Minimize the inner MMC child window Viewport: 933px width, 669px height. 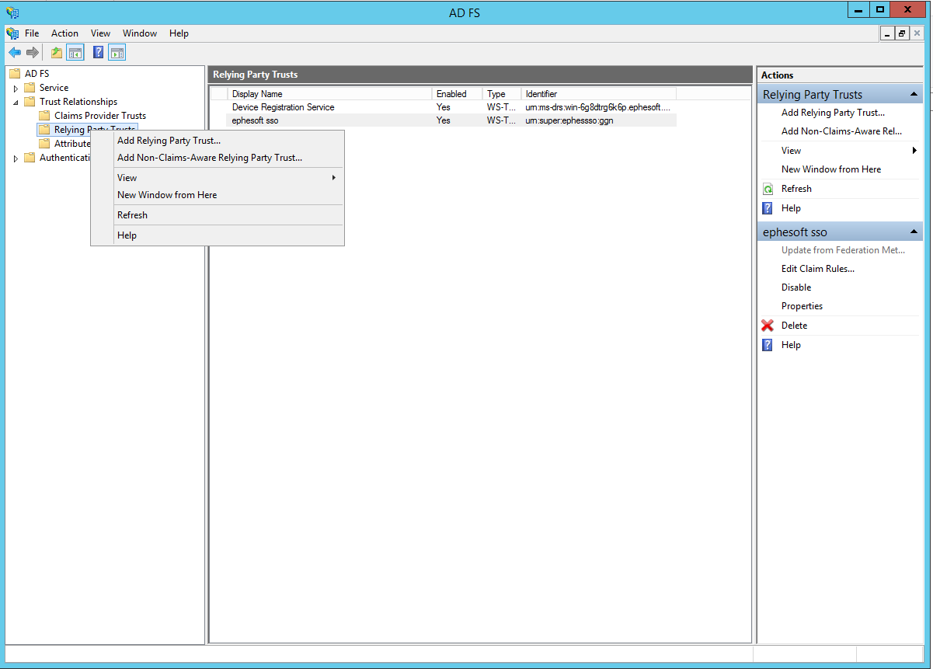click(x=887, y=33)
